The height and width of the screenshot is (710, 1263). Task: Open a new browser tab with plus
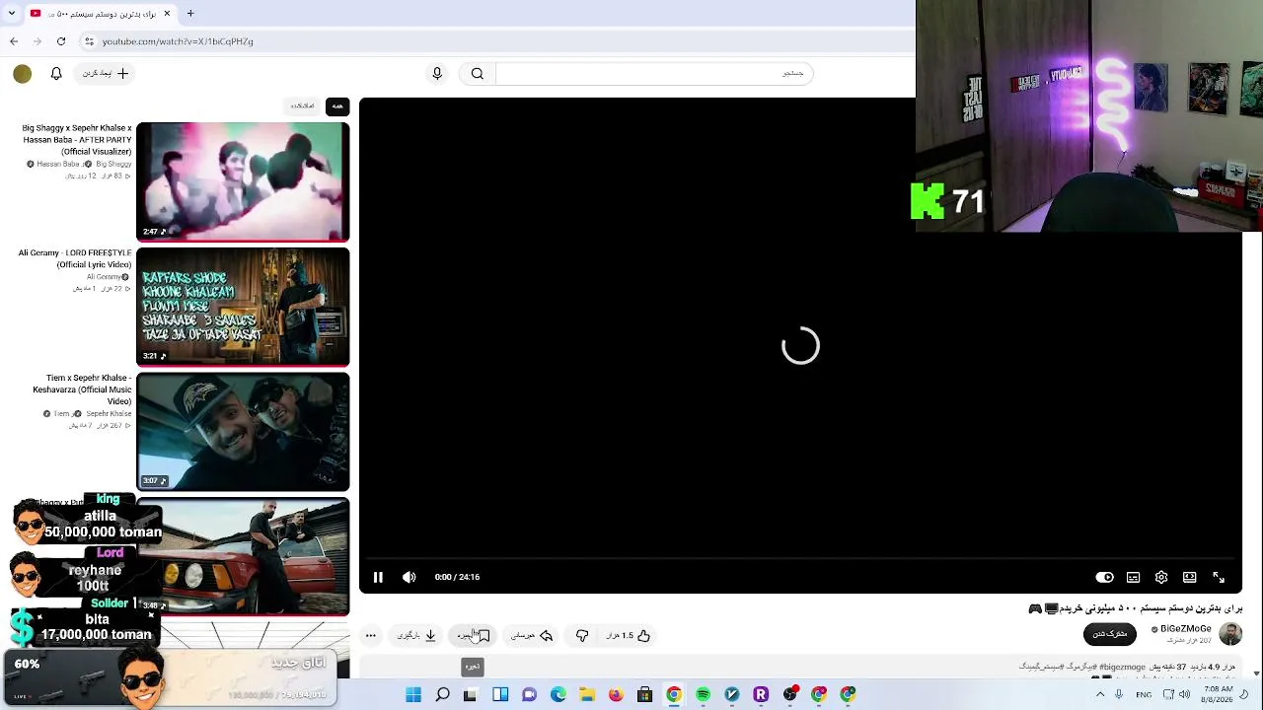[x=190, y=14]
